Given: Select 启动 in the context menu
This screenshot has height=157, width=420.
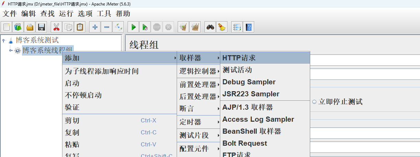Looking at the screenshot, I should [x=119, y=83].
